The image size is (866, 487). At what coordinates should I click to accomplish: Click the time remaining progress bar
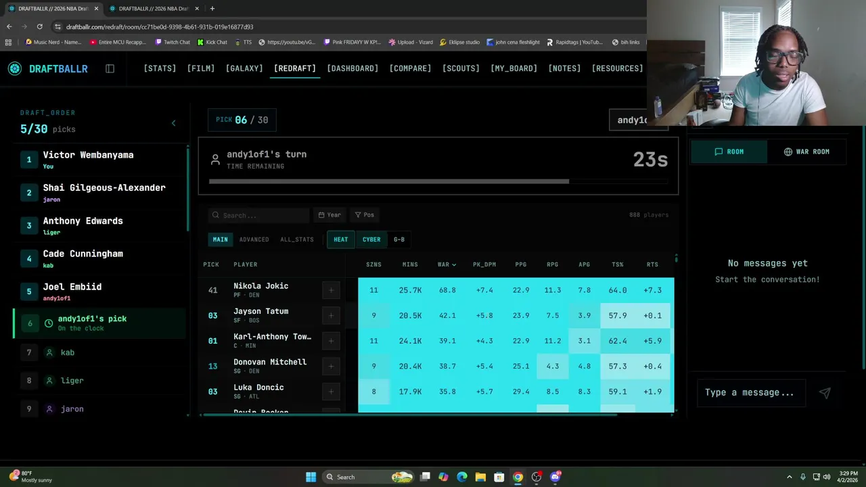coord(438,181)
